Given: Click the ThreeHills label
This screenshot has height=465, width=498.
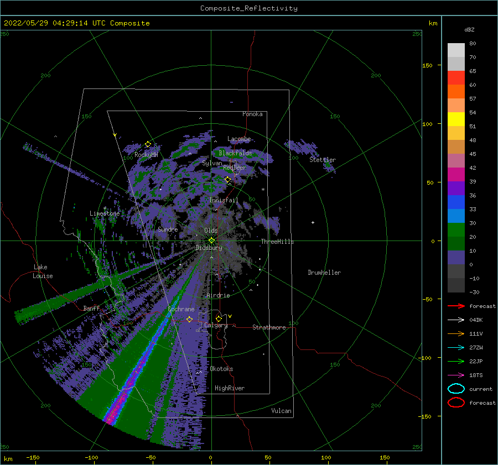Looking at the screenshot, I should [277, 242].
